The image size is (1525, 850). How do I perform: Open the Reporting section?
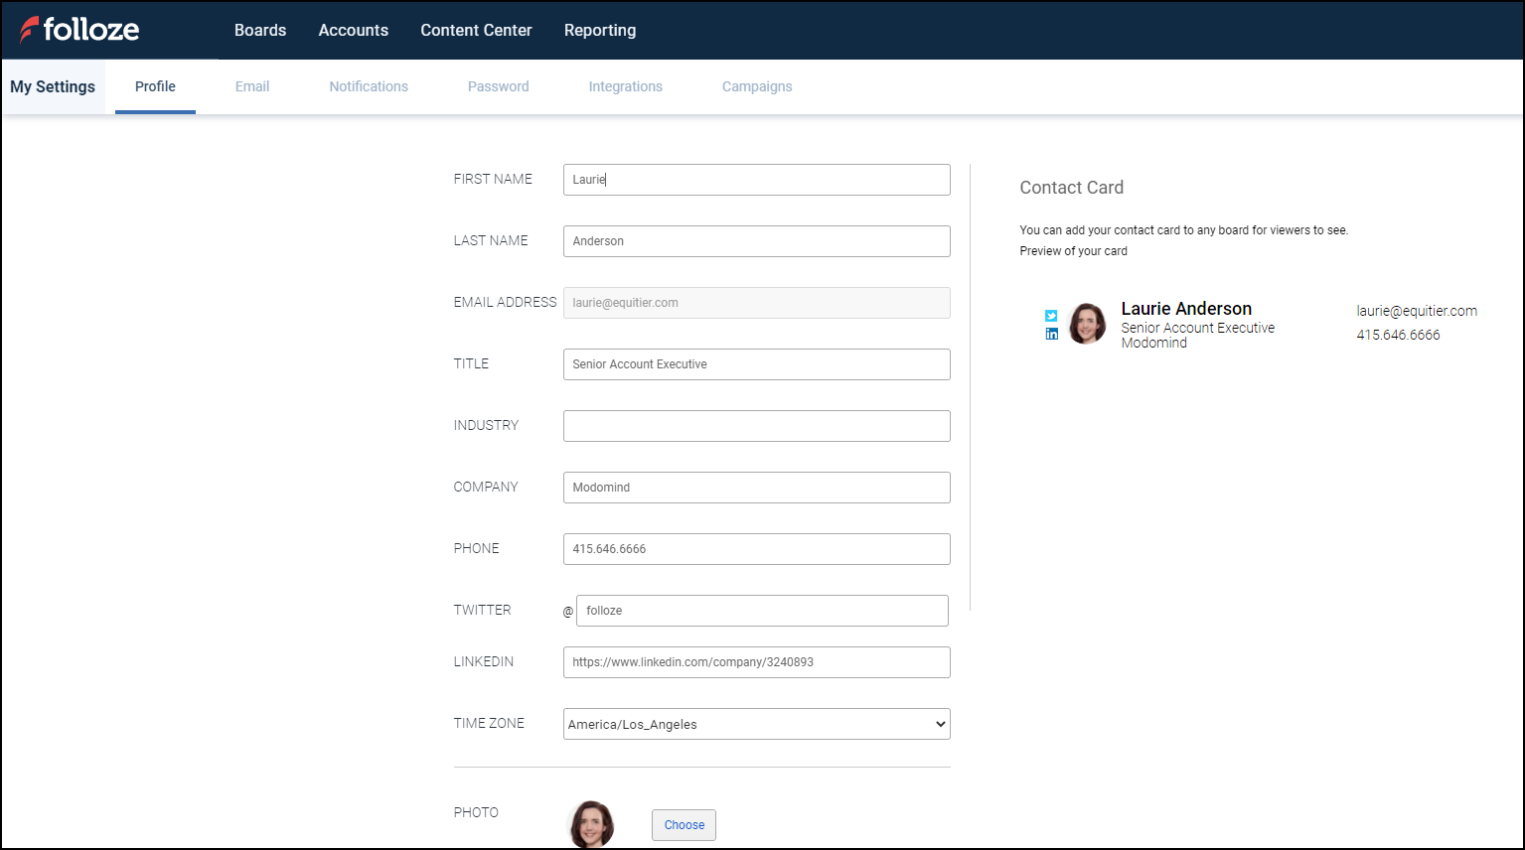(599, 30)
